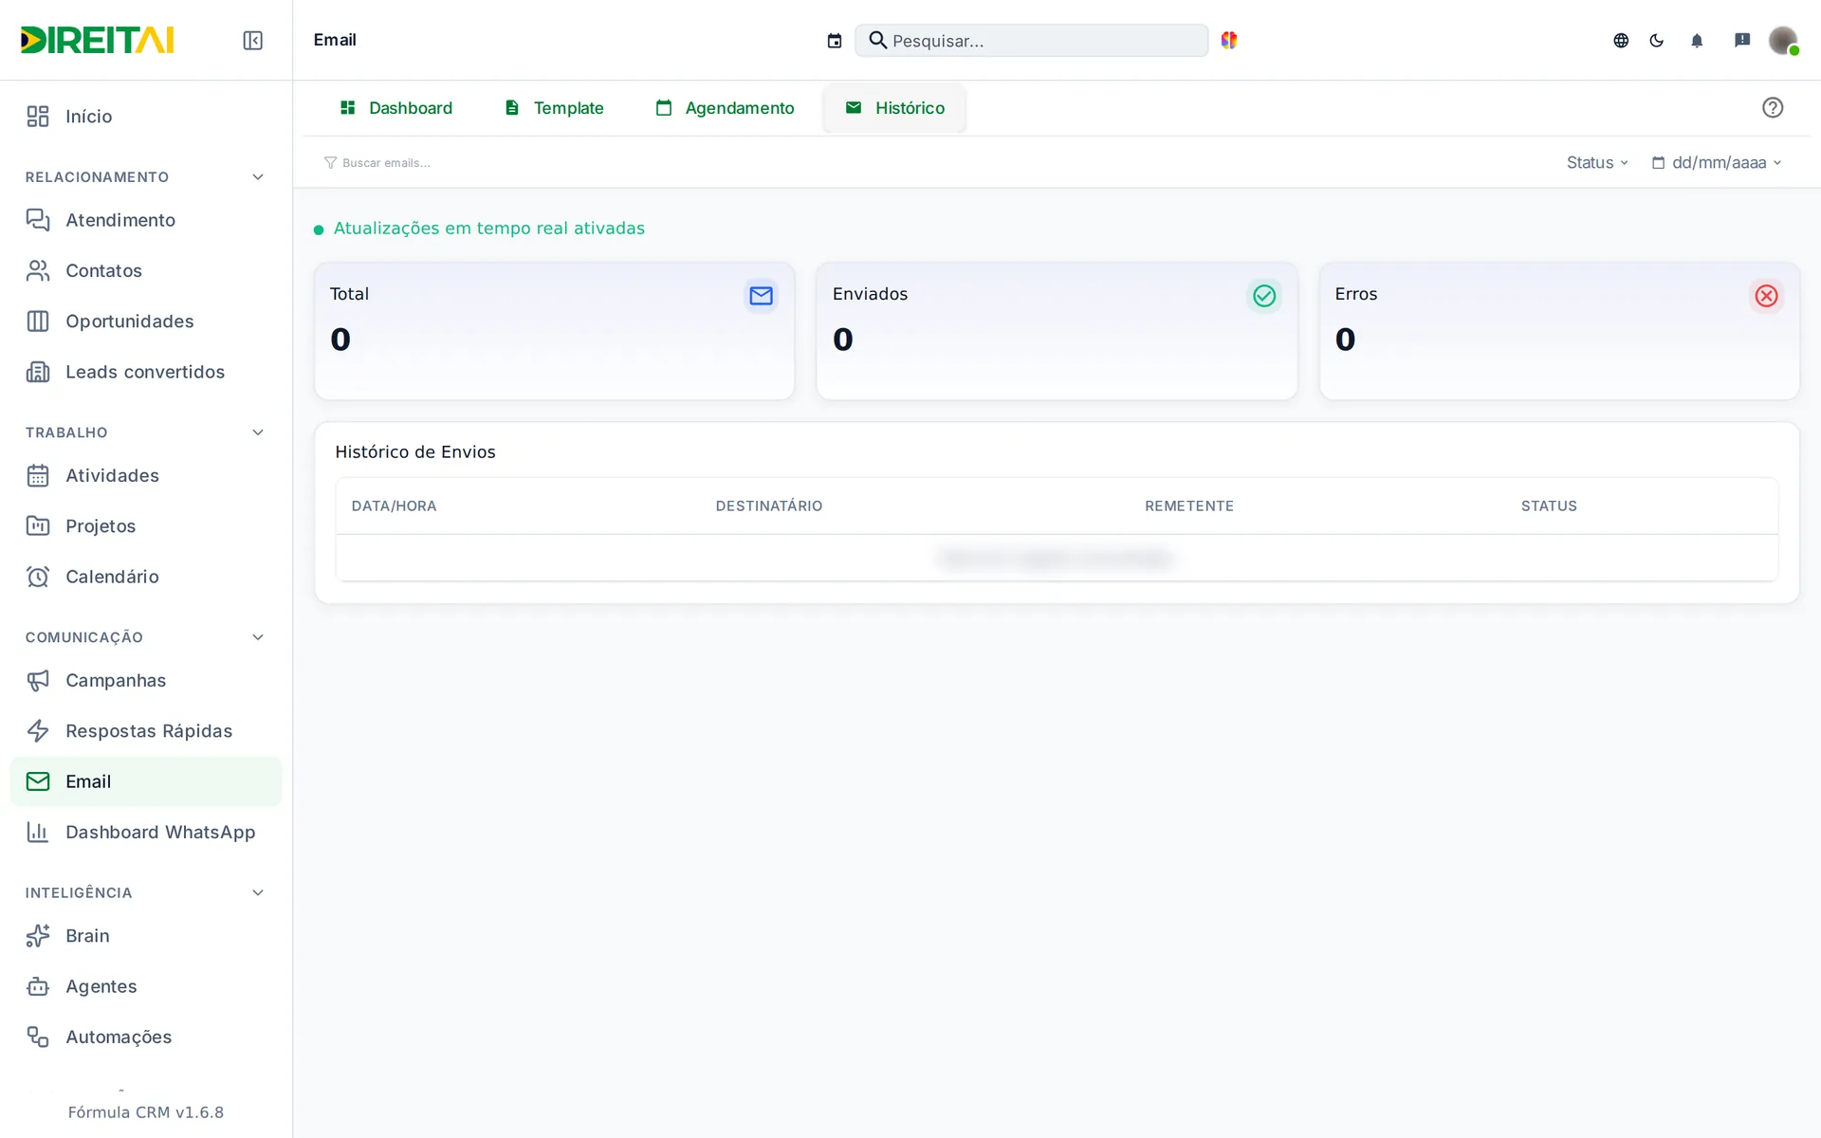1821x1138 pixels.
Task: Collapse the Comunicação section chevron
Action: tap(258, 637)
